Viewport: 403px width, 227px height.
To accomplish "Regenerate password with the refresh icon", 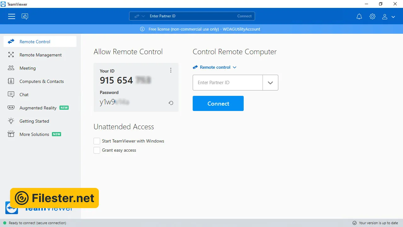I will click(171, 103).
